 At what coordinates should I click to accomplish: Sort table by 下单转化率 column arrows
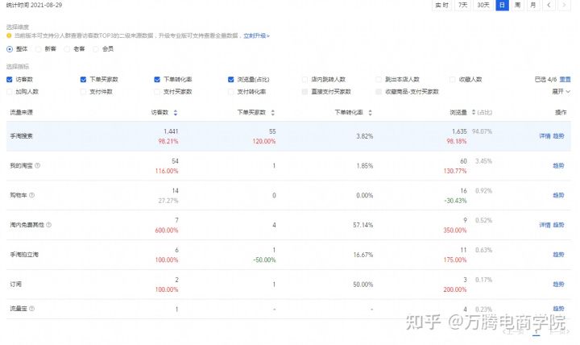click(x=370, y=113)
